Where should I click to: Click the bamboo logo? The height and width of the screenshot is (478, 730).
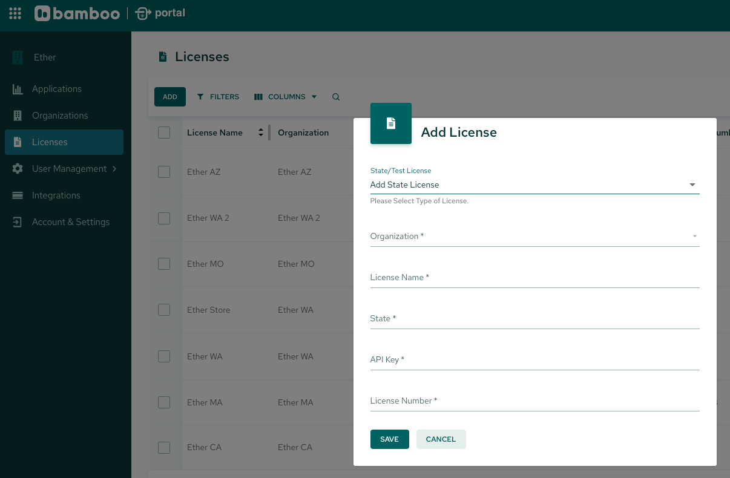[x=77, y=13]
